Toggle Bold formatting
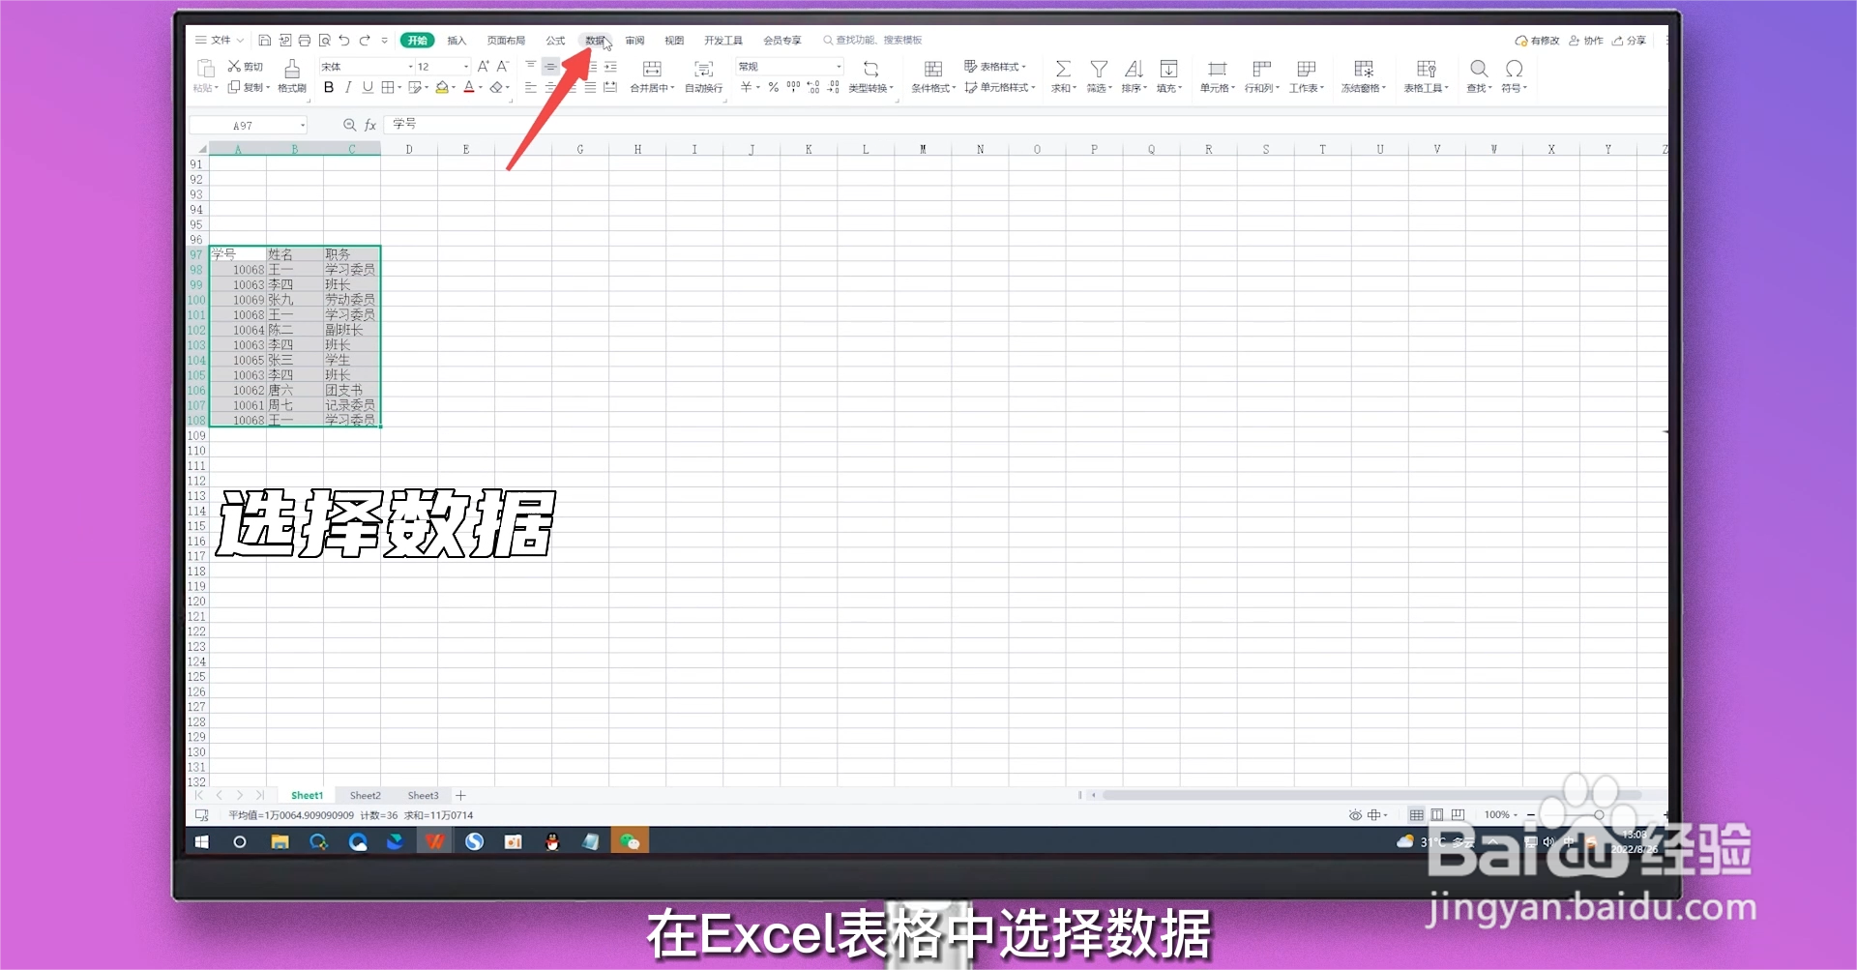The height and width of the screenshot is (970, 1857). point(329,87)
